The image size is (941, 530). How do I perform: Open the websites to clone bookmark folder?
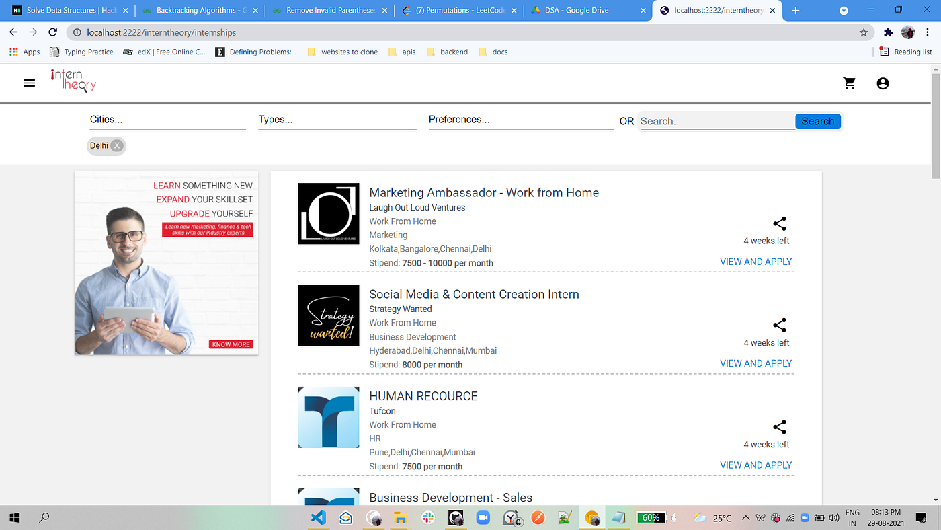pyautogui.click(x=343, y=52)
